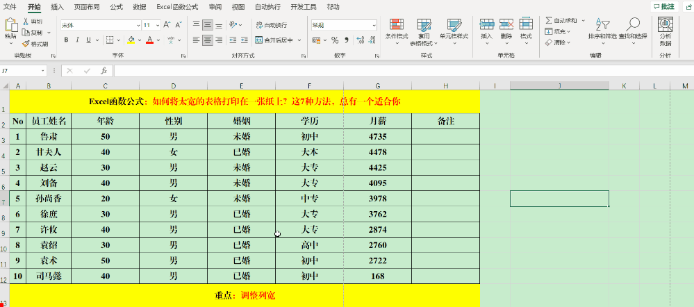Click the Insert Function fx icon
Viewport: 694px width, 307px height.
104,71
